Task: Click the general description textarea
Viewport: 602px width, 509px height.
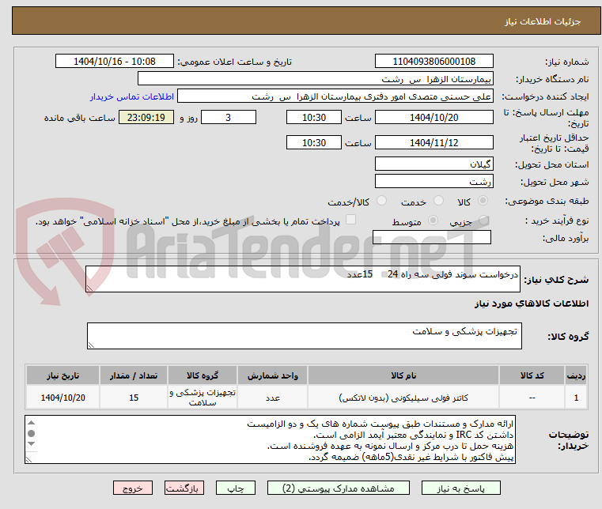Action: [303, 279]
